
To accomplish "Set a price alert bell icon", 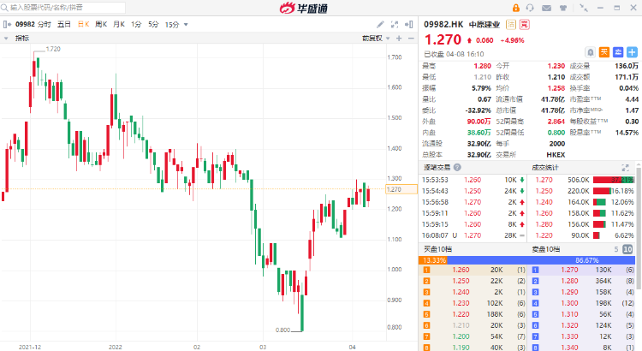I will (x=591, y=52).
